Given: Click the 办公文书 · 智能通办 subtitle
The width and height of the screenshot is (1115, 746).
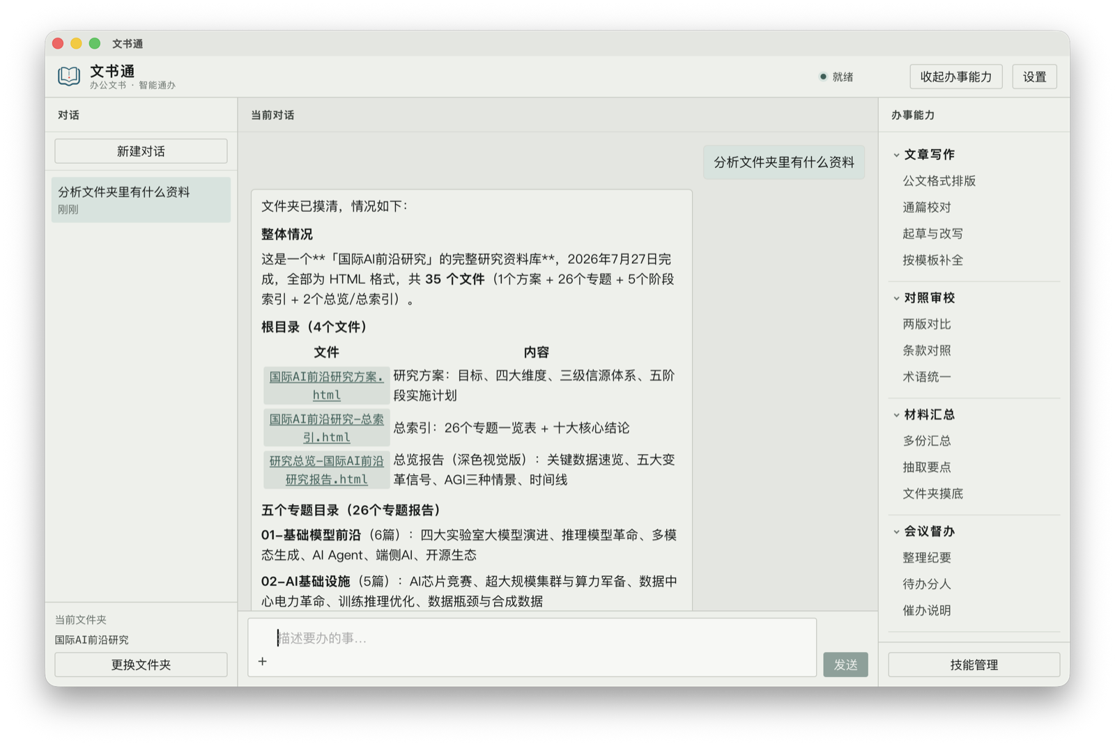Looking at the screenshot, I should (132, 86).
